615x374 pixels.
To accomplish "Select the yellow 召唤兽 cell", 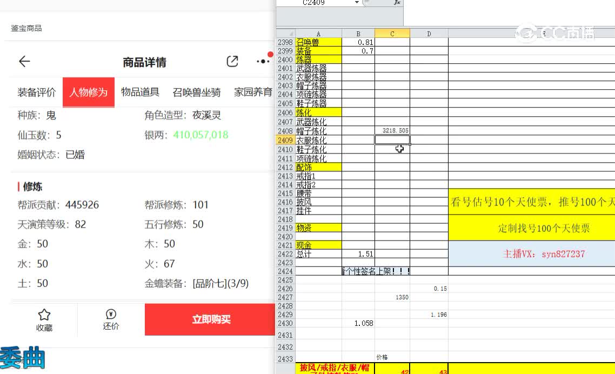I will (x=318, y=42).
